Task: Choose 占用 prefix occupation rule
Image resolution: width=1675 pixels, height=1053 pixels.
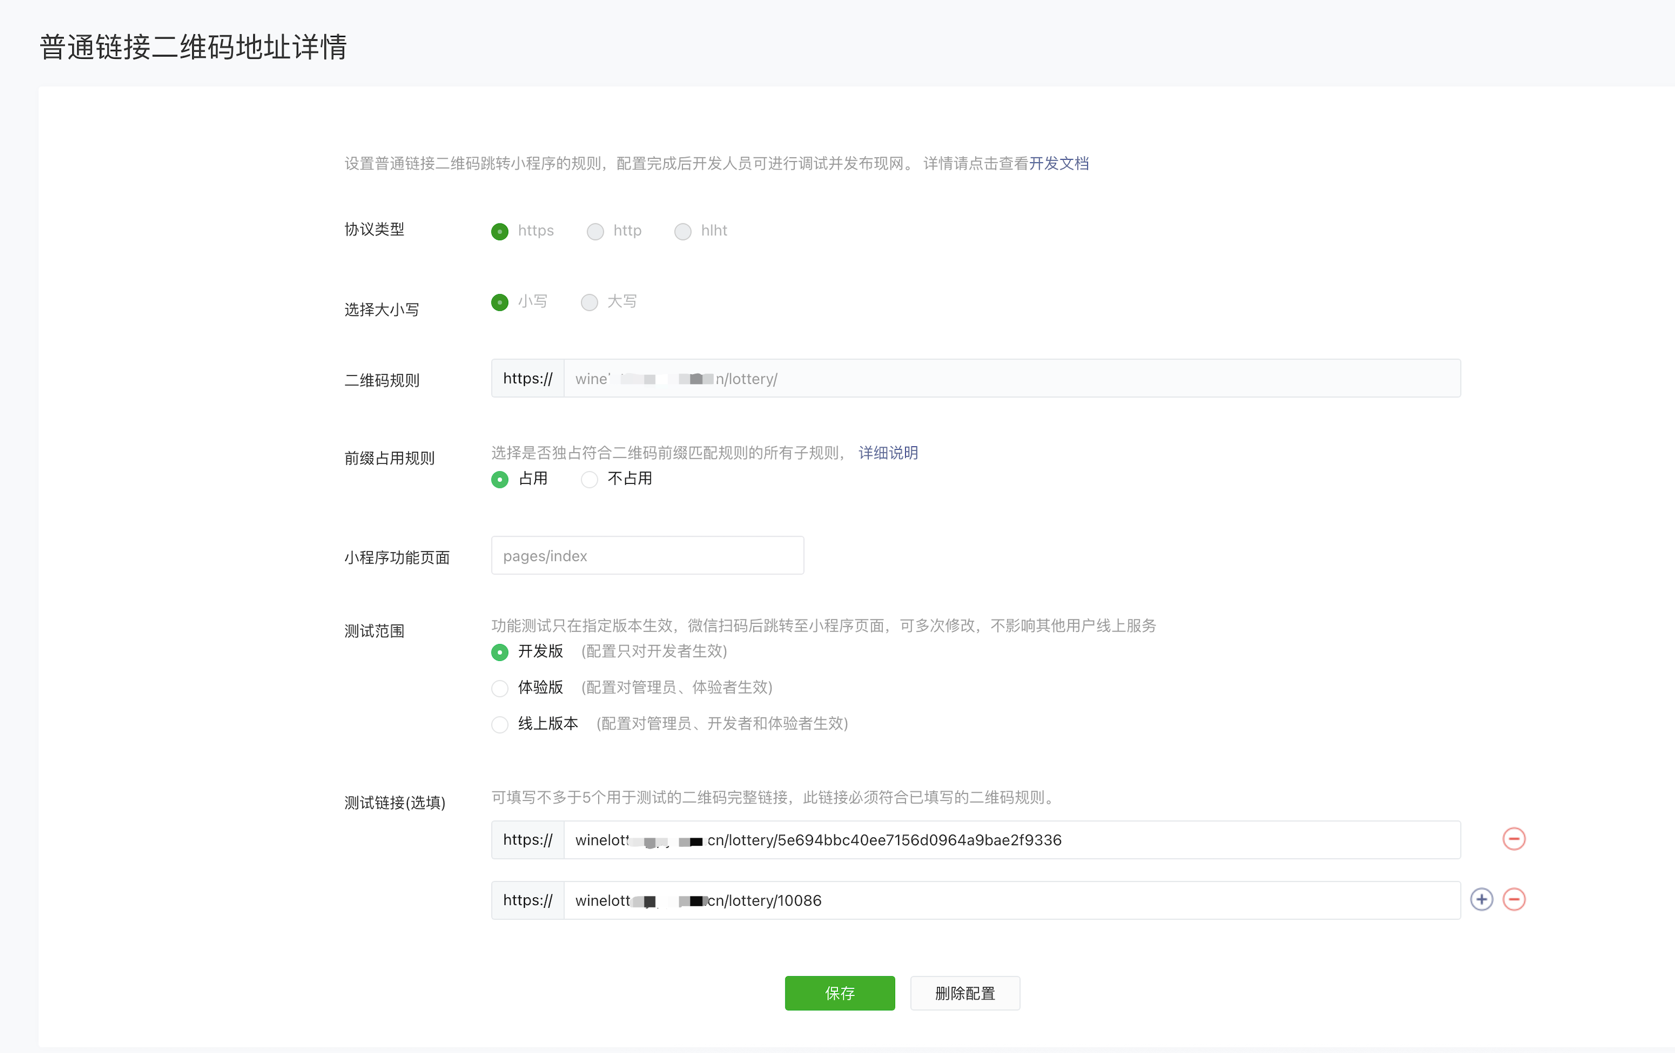Action: pyautogui.click(x=500, y=479)
